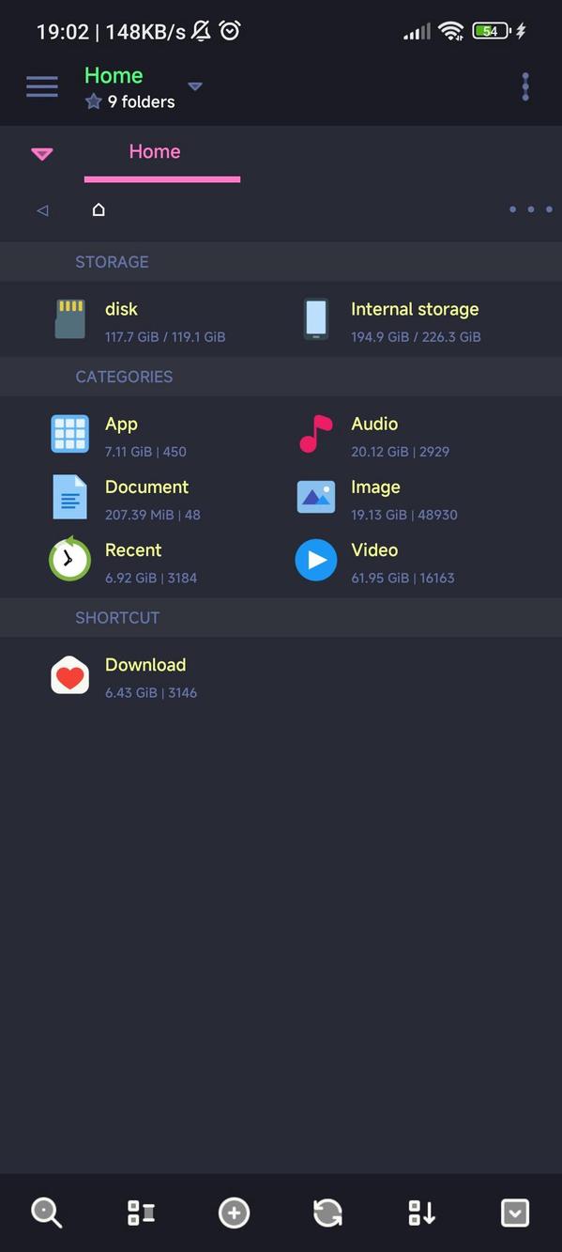
Task: Click '194.9 GiB / 226.3 GiB' usage text
Action: pyautogui.click(x=416, y=336)
